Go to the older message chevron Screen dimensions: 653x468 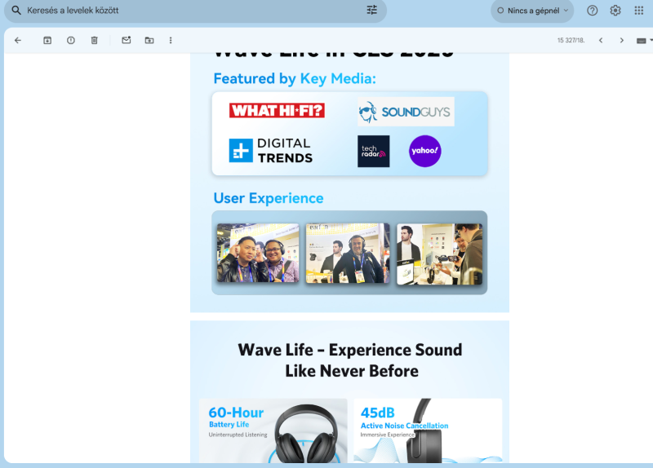622,40
